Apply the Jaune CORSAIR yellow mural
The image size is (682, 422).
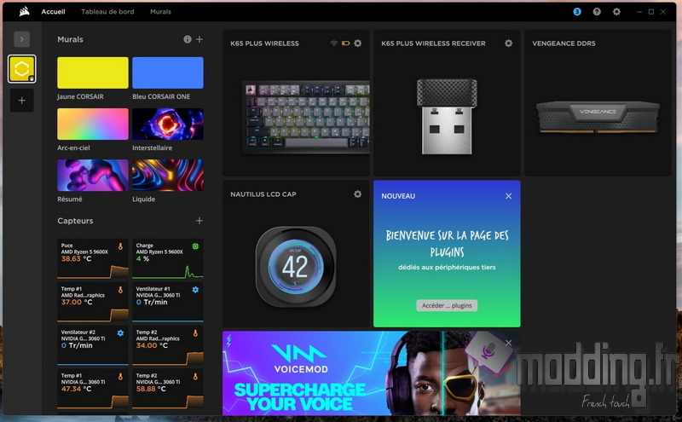[93, 73]
